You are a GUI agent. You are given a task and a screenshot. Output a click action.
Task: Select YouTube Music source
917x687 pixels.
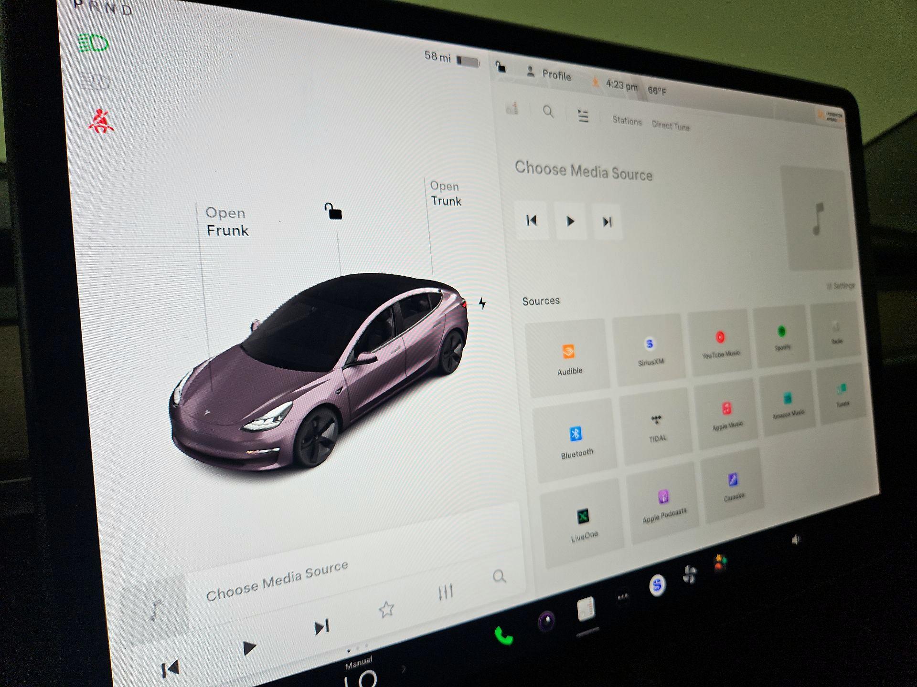point(720,343)
